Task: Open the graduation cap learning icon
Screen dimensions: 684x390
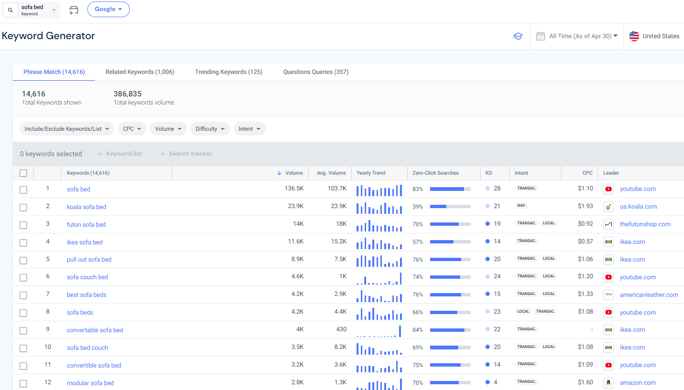Action: (x=518, y=36)
